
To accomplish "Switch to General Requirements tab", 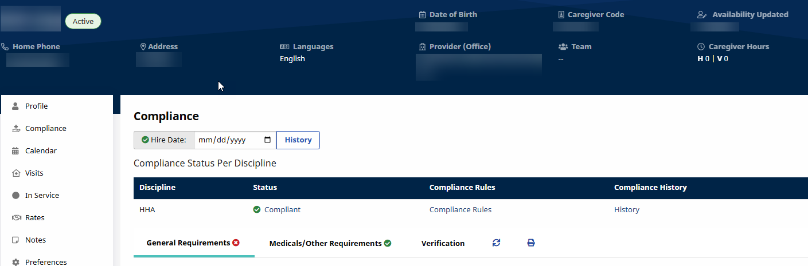I will [x=188, y=243].
